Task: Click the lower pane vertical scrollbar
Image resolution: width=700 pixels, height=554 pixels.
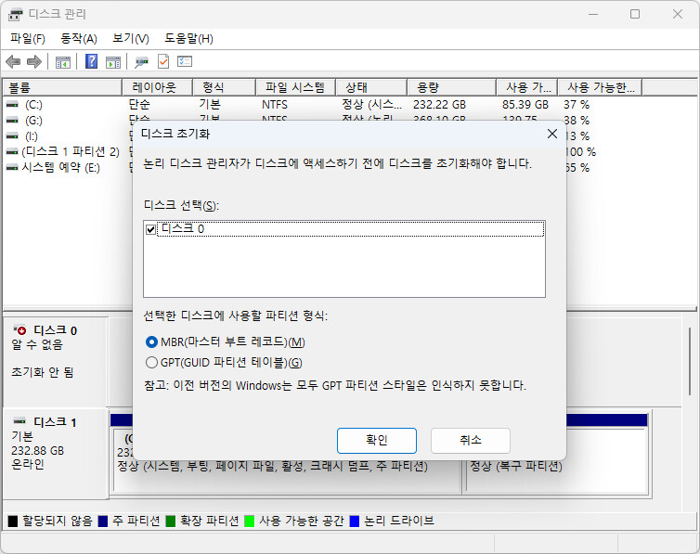Action: click(690, 361)
